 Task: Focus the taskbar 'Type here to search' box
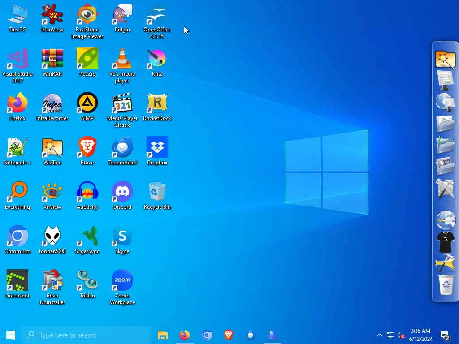point(86,335)
